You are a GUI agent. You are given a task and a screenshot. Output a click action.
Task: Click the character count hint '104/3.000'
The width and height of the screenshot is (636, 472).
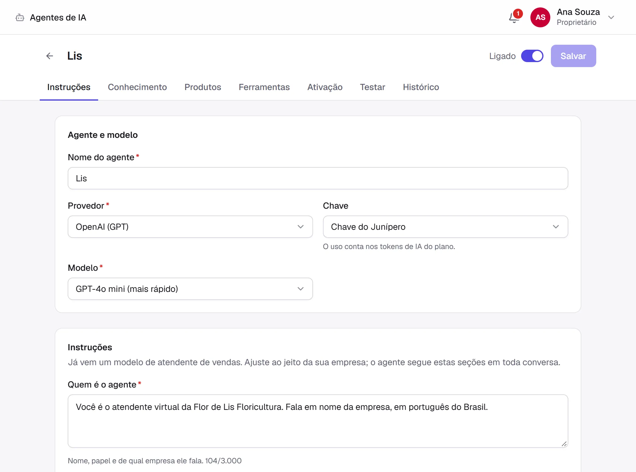[223, 461]
